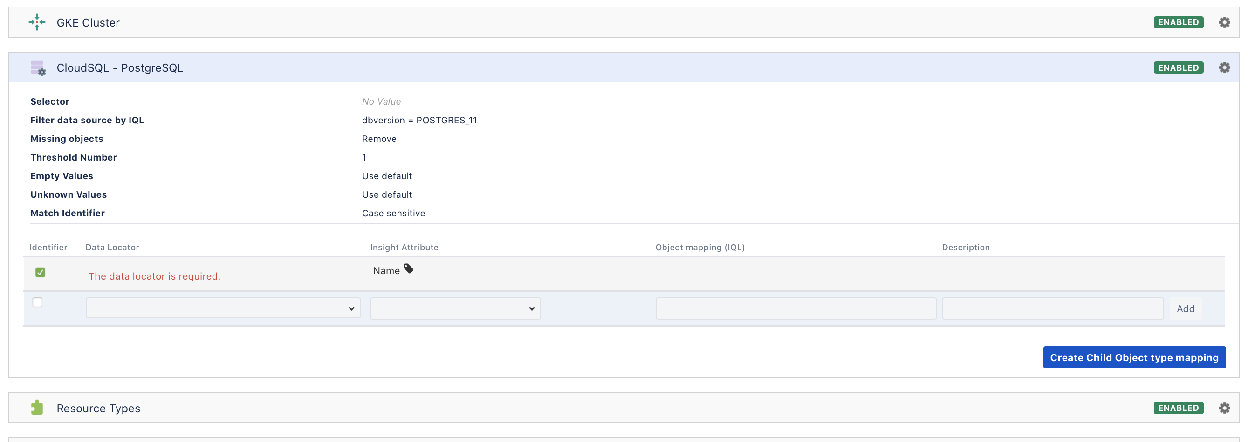
Task: Click the 'No Value' selector text
Action: point(381,101)
